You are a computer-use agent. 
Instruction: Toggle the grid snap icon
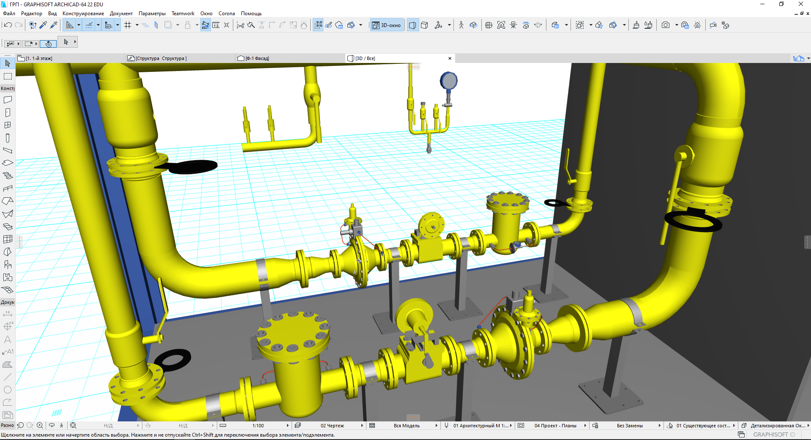(128, 25)
